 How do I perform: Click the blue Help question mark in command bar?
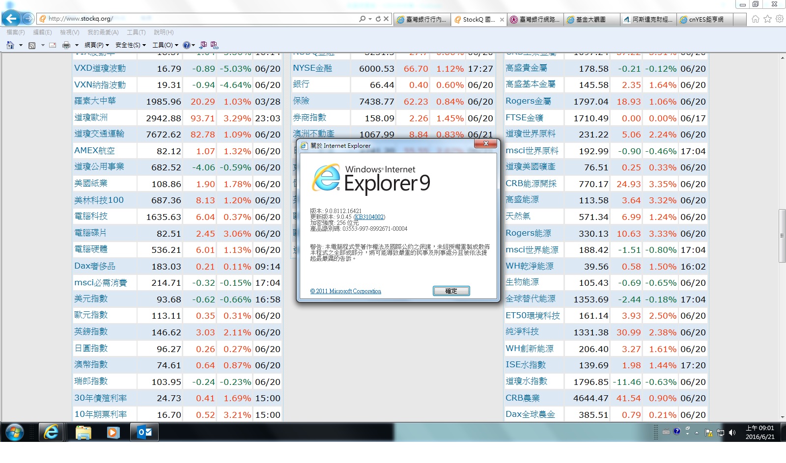pos(187,45)
